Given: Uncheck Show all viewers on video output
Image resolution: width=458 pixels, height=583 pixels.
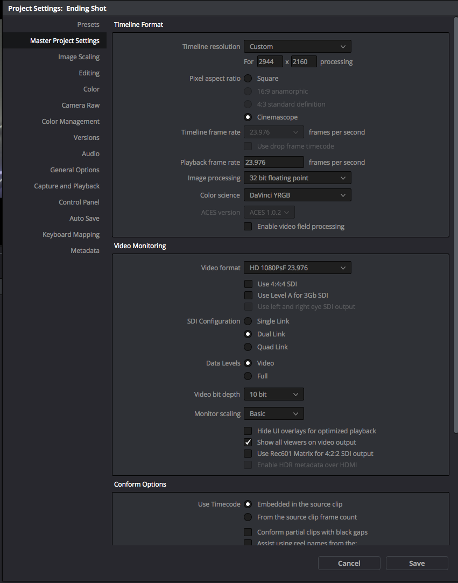Looking at the screenshot, I should pos(248,442).
